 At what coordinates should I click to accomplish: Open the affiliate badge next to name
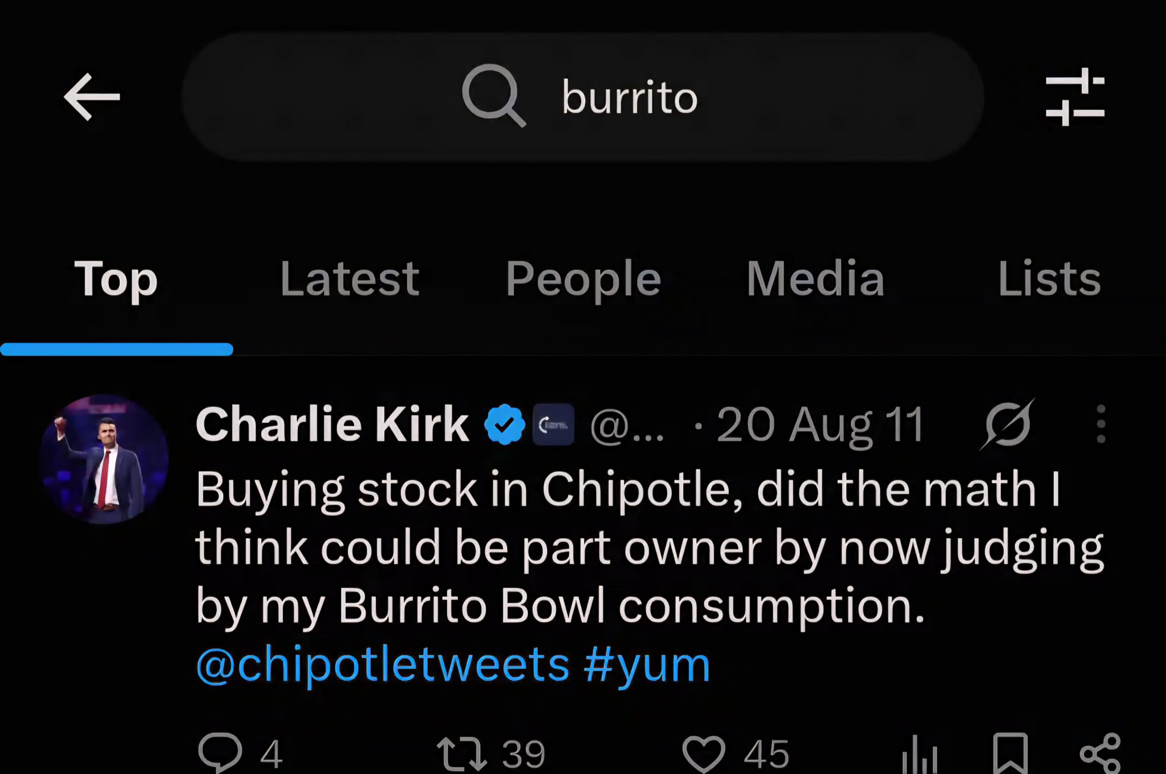[x=553, y=424]
